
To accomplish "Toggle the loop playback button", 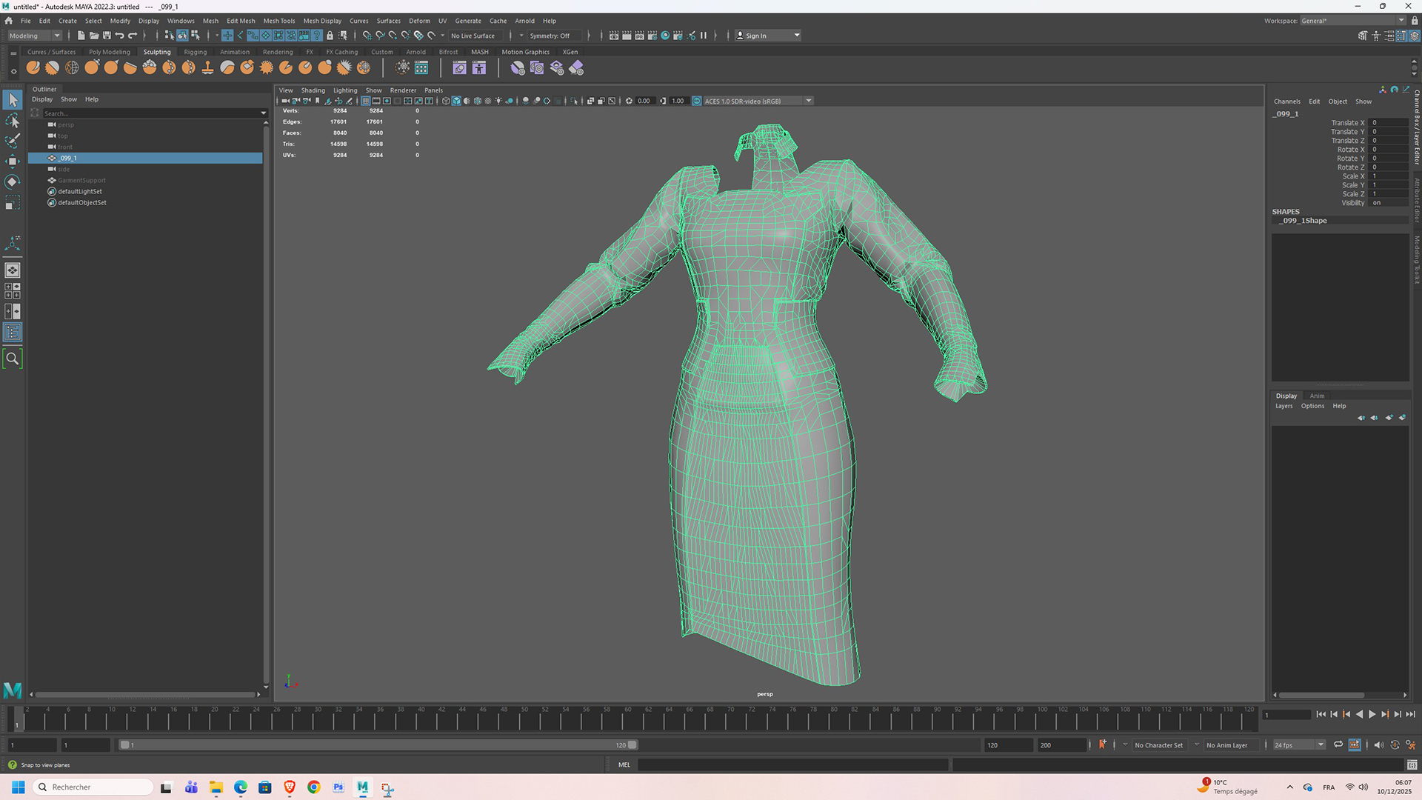I will (x=1338, y=745).
